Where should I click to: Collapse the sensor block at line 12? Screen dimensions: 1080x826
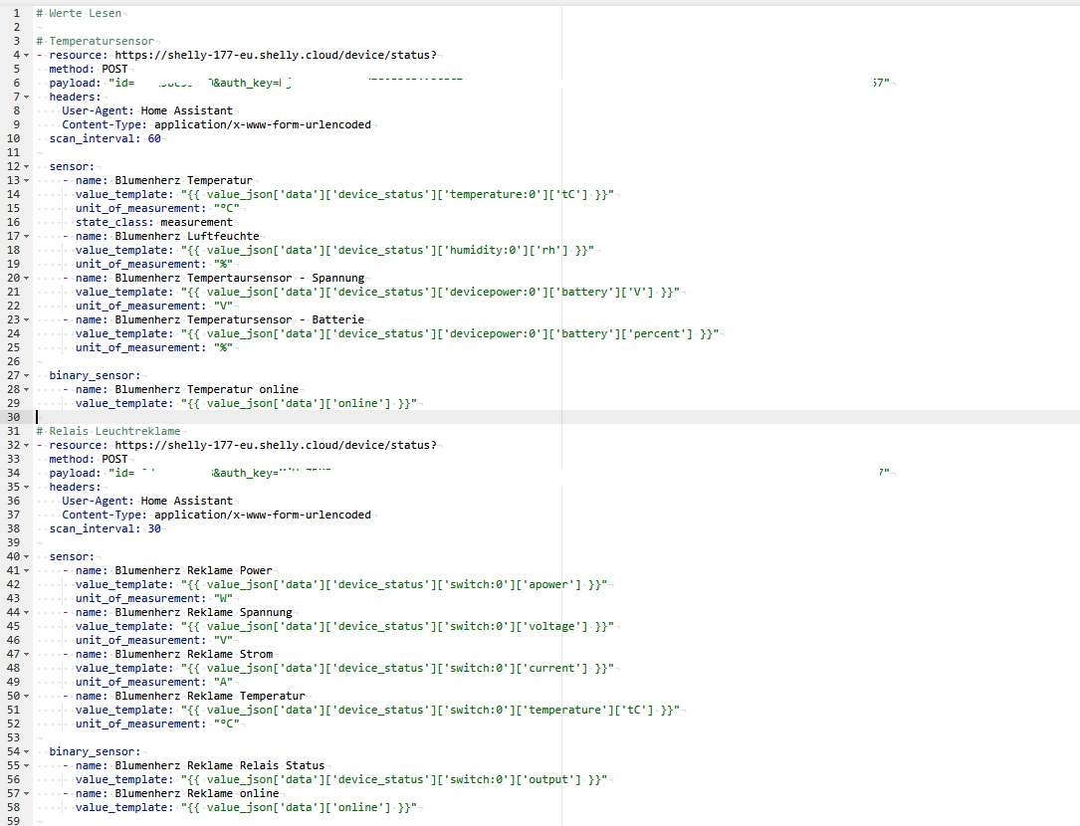[x=26, y=167]
